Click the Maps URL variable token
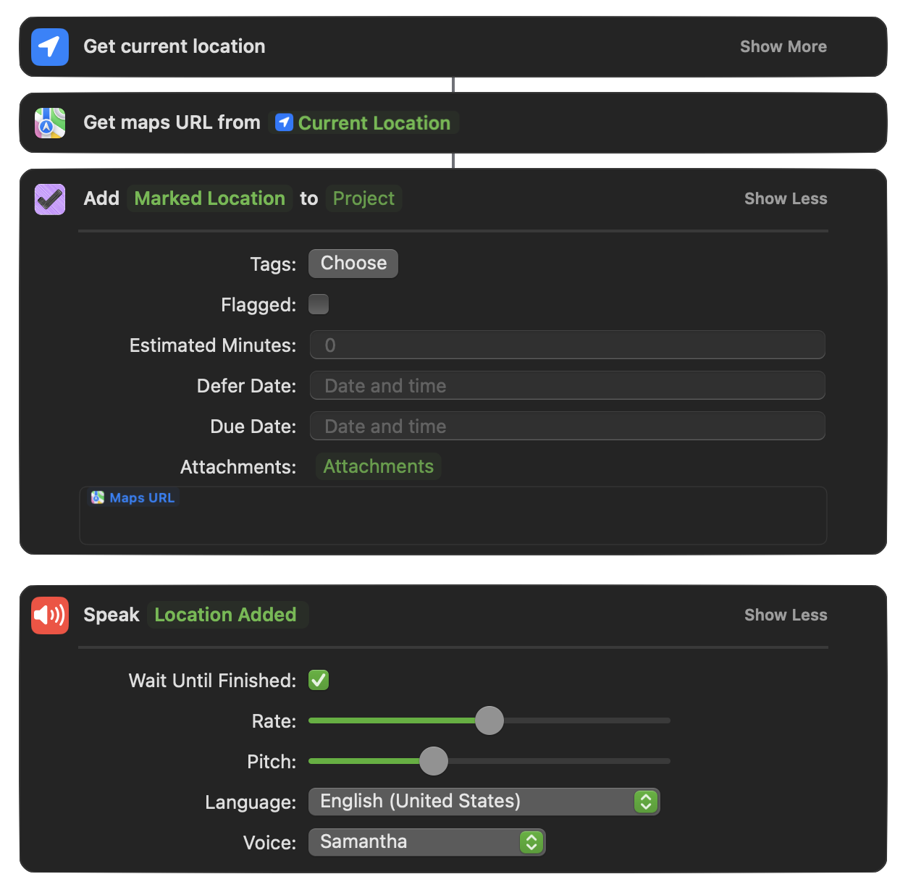 133,498
